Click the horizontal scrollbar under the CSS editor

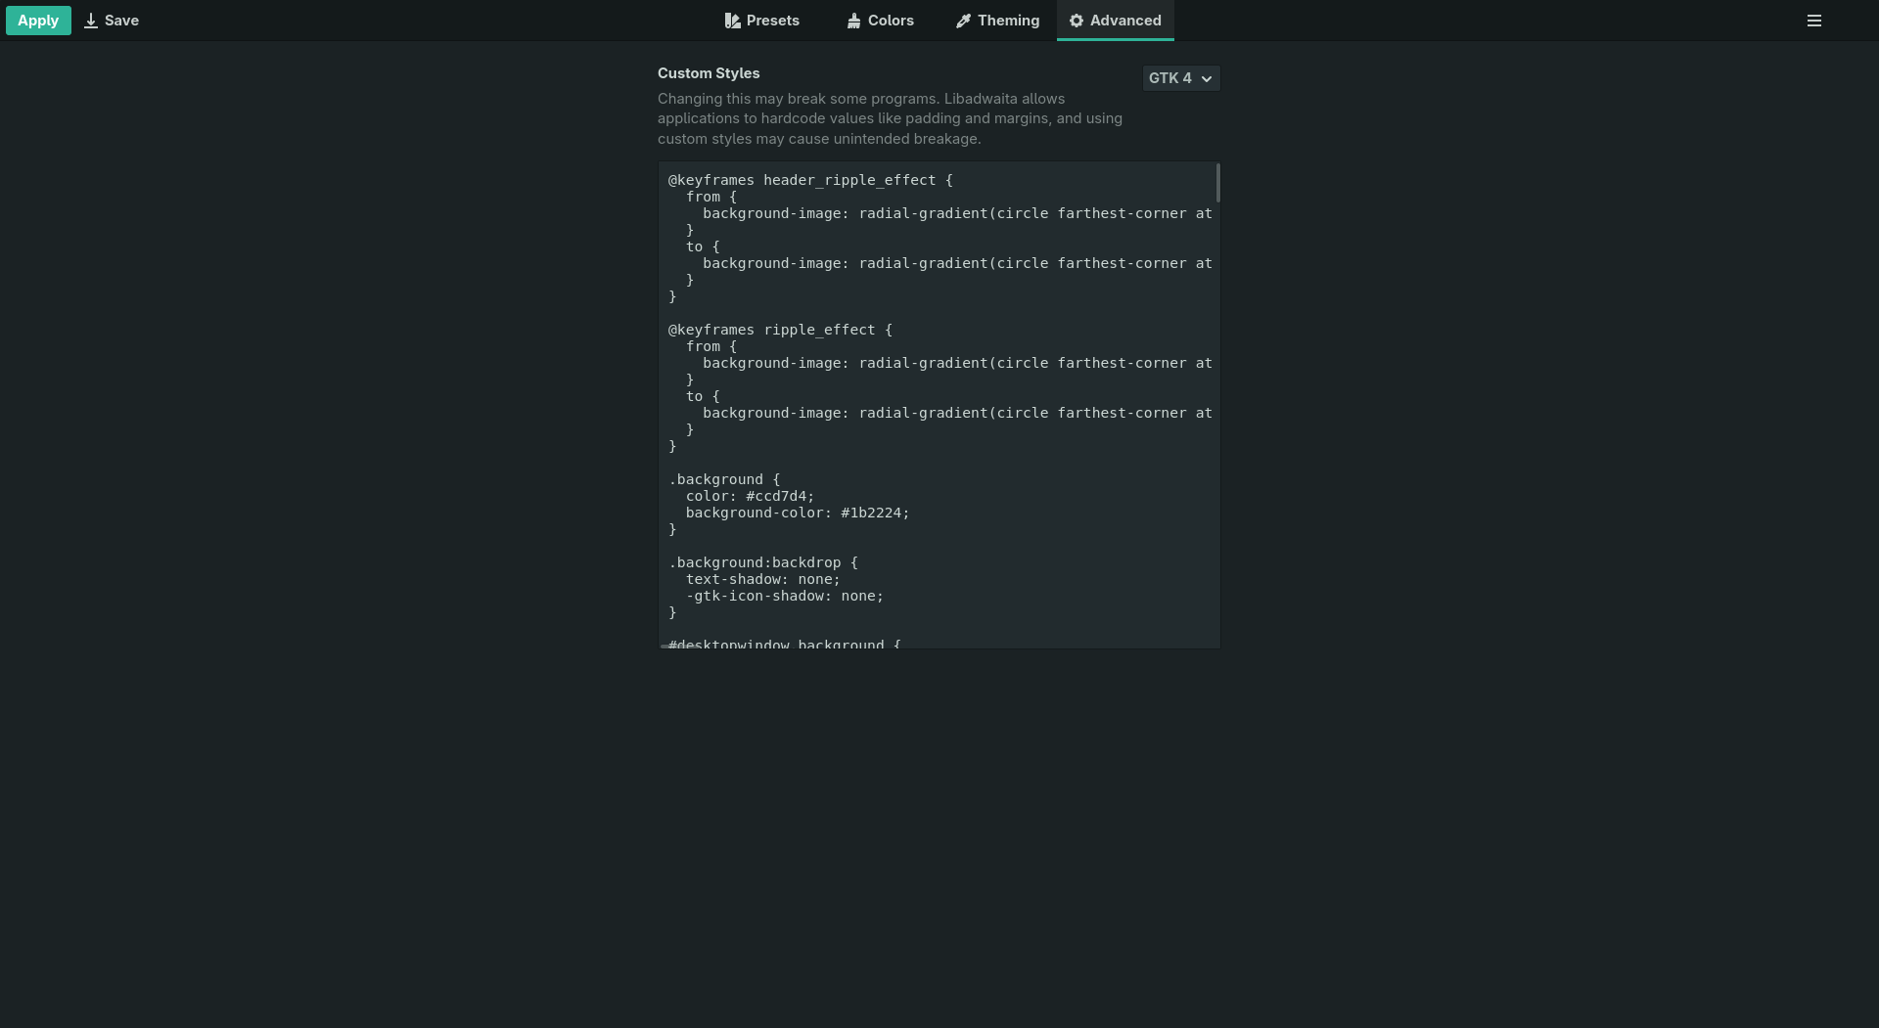(681, 646)
